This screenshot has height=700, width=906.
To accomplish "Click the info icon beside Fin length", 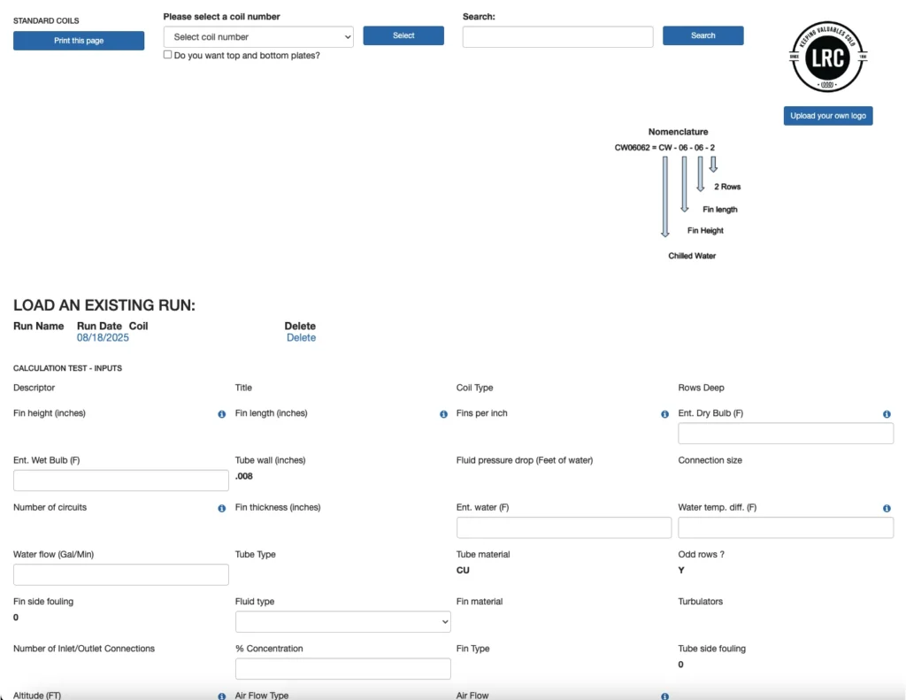I will point(443,414).
